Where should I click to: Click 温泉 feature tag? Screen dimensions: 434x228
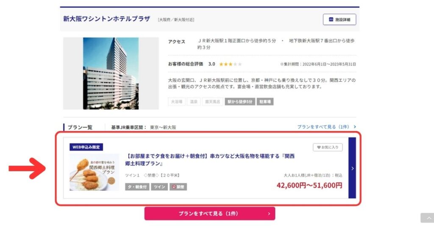[x=194, y=102]
